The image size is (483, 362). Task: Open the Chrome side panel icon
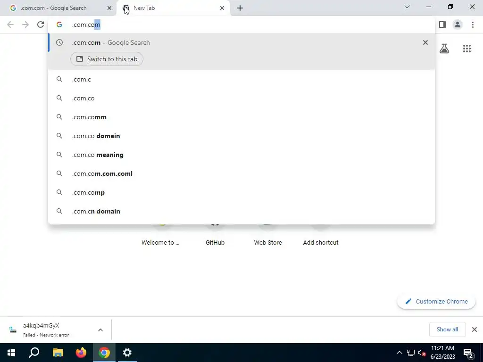[x=442, y=25]
